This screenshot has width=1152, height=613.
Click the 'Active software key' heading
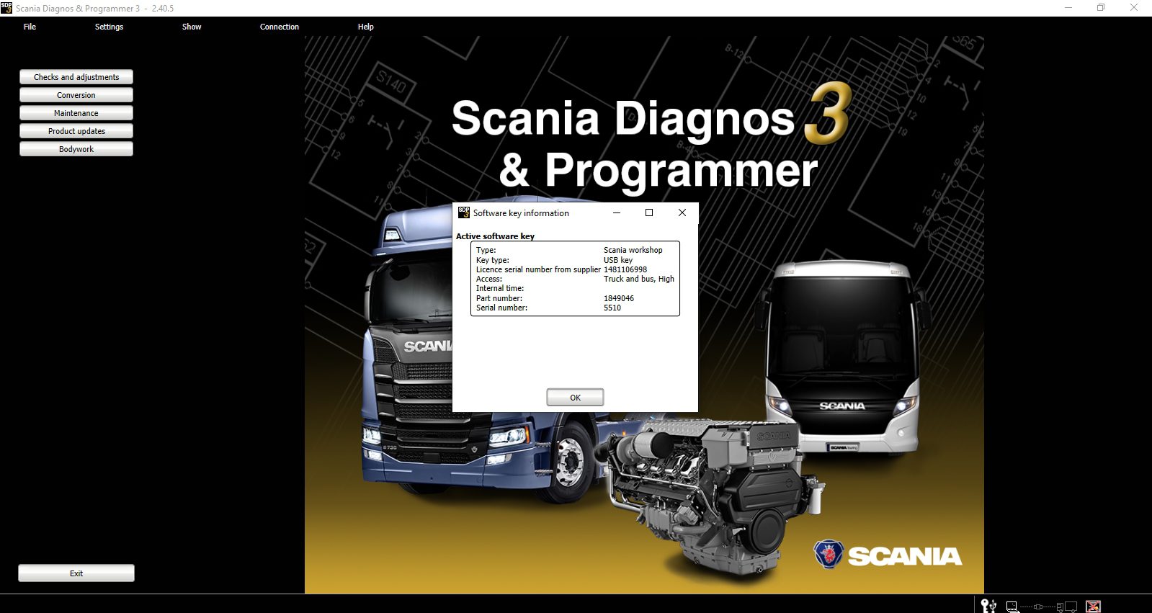point(495,236)
